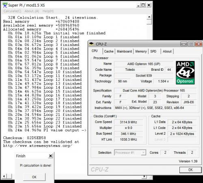
Task: Close the CPU-Z window
Action: click(199, 44)
